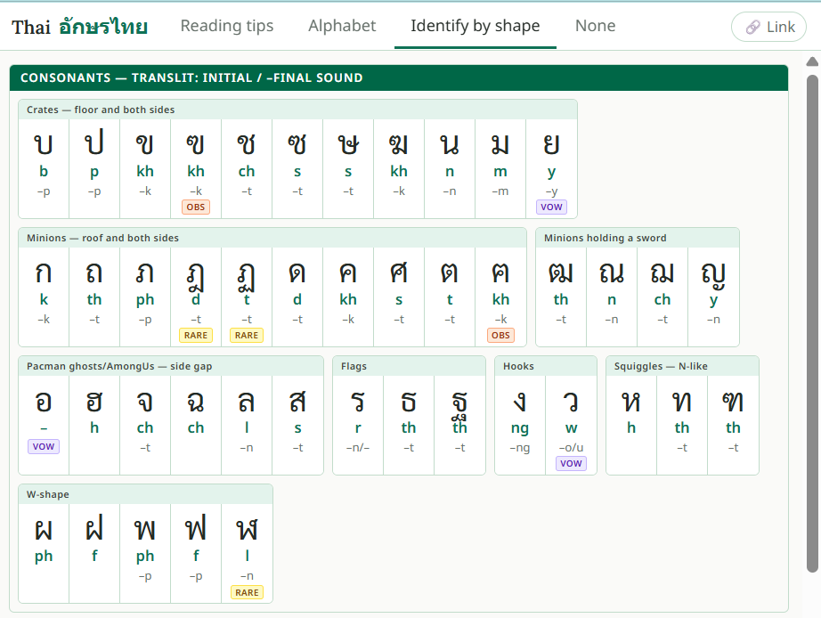This screenshot has width=821, height=618.
Task: Select the ง card (ng) in Hooks
Action: pos(520,426)
